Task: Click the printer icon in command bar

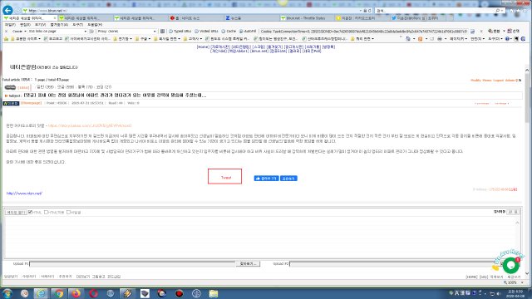Action: pyautogui.click(x=440, y=39)
